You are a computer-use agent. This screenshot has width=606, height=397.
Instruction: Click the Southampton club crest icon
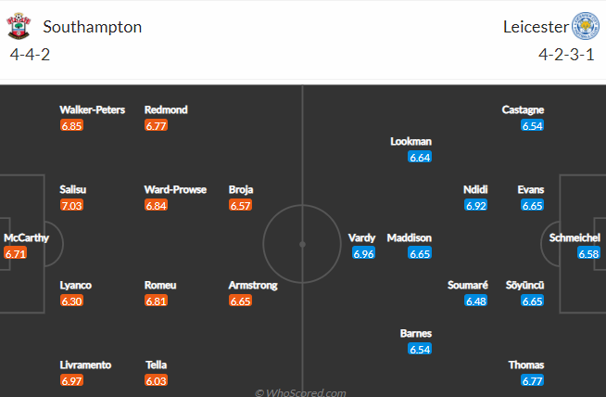[x=19, y=26]
